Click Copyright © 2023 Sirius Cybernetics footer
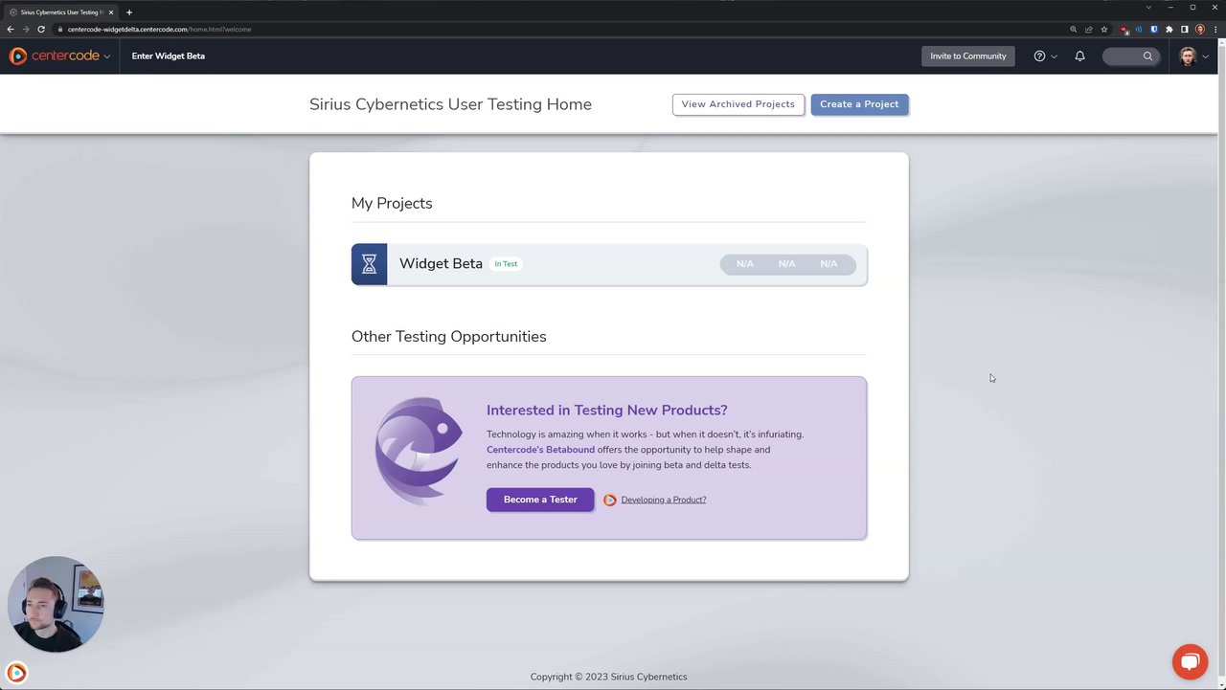This screenshot has height=690, width=1226. (609, 677)
